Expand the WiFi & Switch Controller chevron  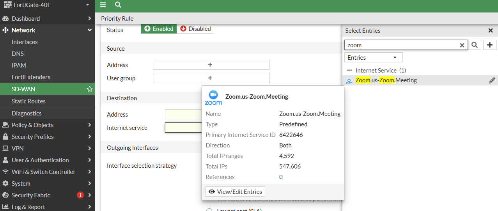(89, 172)
